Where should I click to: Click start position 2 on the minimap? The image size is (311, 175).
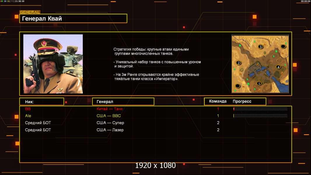[239, 63]
